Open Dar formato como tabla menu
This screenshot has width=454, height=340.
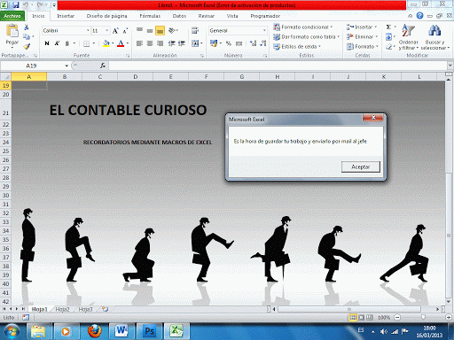[x=306, y=37]
